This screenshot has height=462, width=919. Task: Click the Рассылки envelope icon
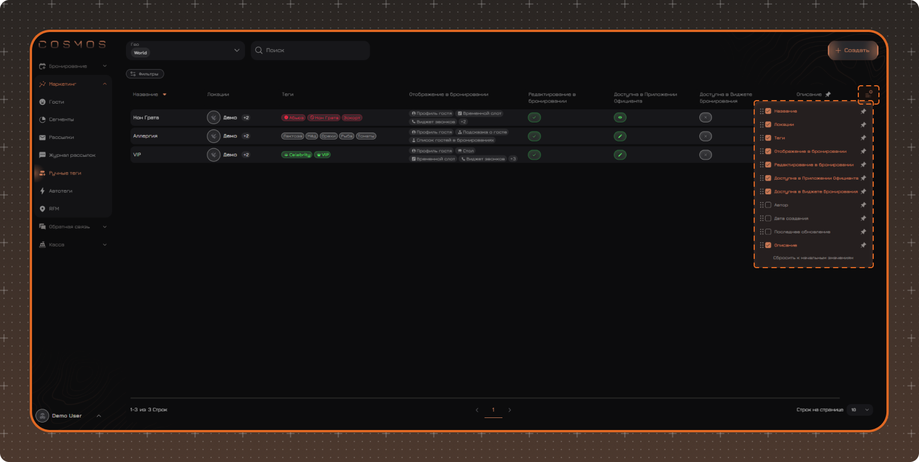[42, 137]
